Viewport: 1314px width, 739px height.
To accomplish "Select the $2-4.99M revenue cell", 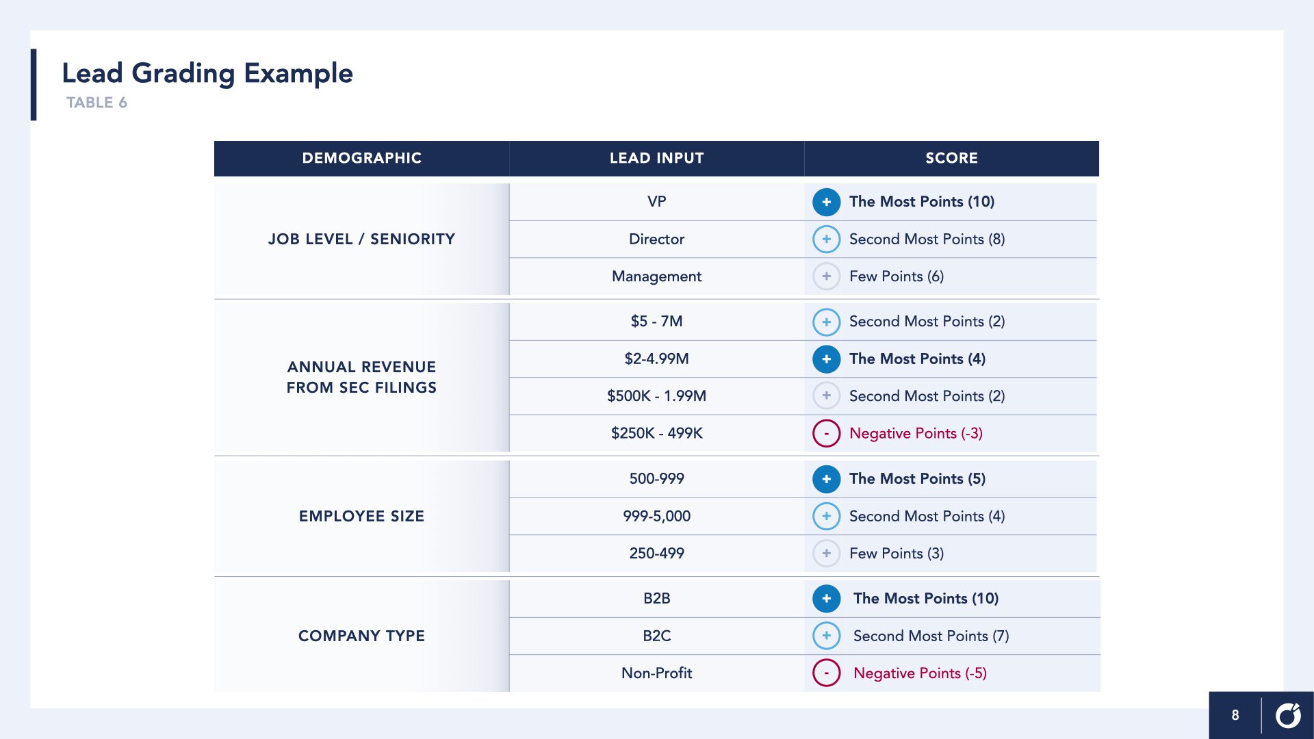I will pos(656,359).
